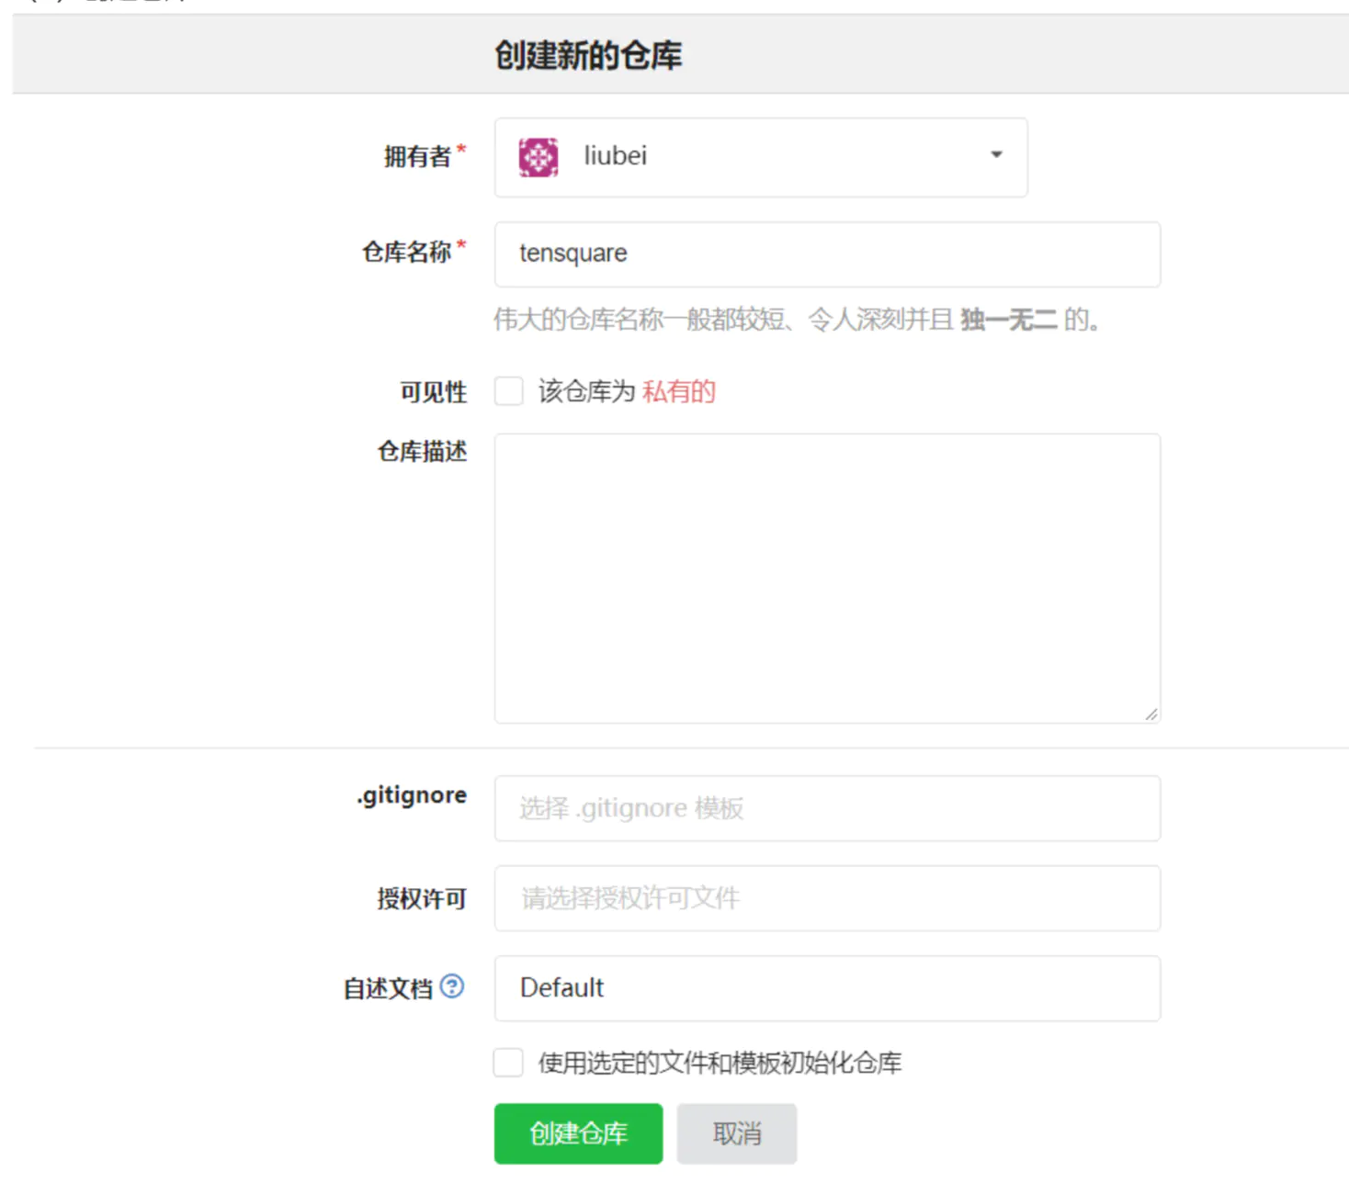Expand the owner dropdown caret arrow
Screen dimensions: 1349x1194
(x=996, y=154)
